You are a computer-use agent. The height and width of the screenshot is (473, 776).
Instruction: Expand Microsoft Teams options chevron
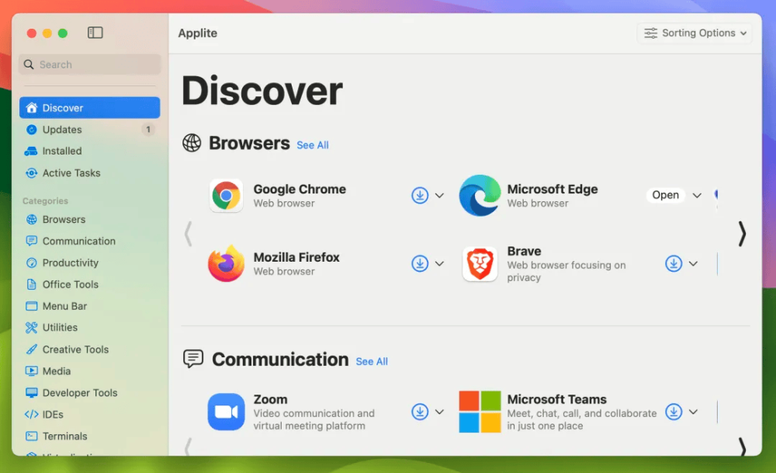pyautogui.click(x=693, y=412)
